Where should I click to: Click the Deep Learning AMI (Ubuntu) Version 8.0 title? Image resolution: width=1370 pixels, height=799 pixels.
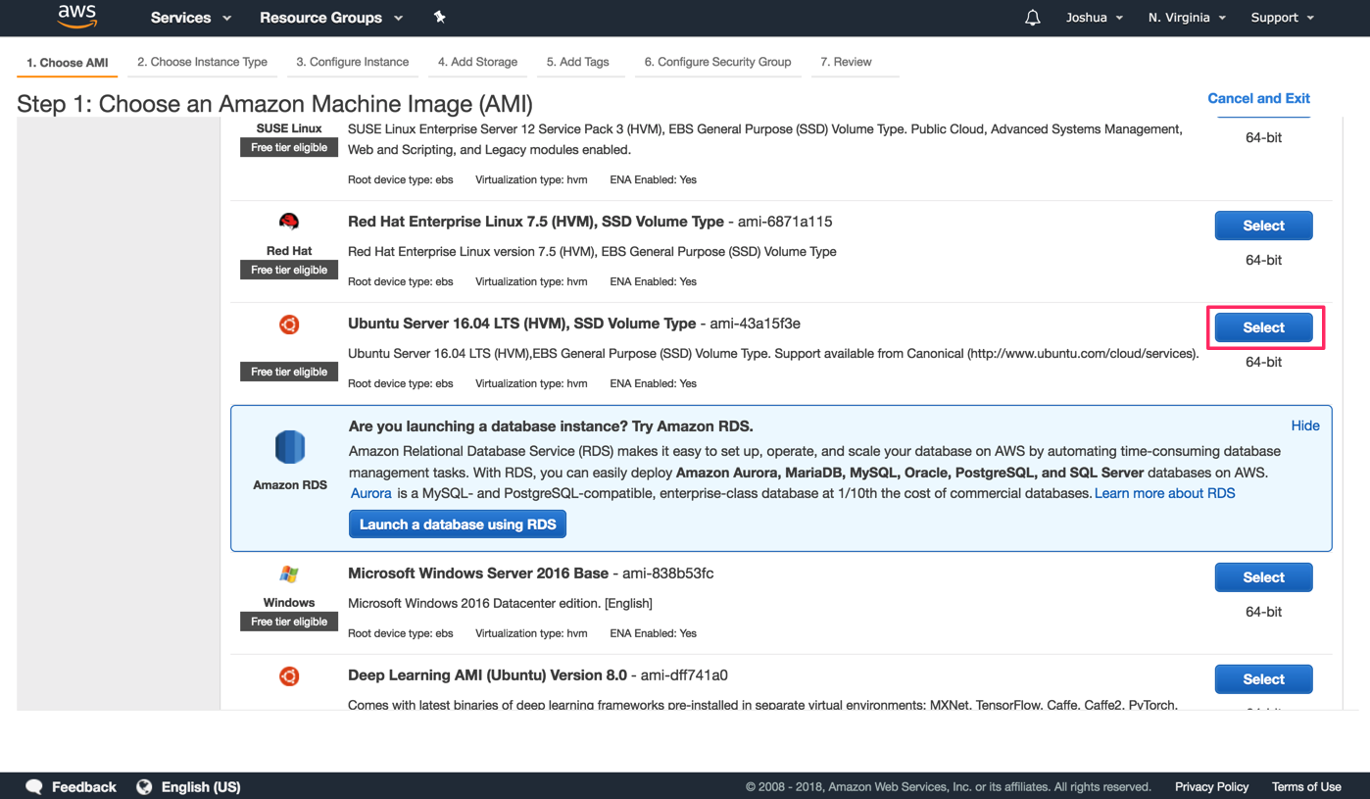click(488, 675)
